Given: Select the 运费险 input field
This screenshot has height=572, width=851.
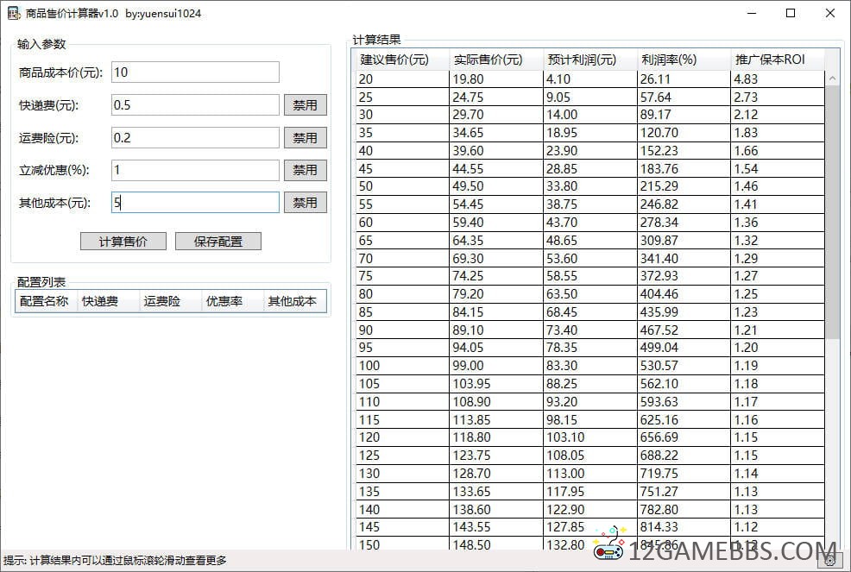Looking at the screenshot, I should click(195, 138).
